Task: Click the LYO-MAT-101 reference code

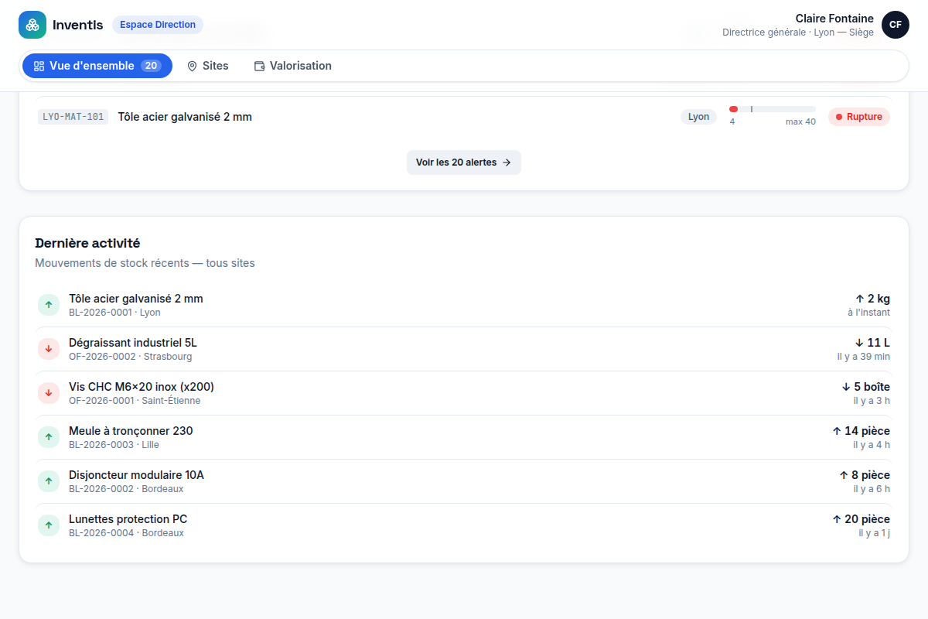Action: (73, 117)
